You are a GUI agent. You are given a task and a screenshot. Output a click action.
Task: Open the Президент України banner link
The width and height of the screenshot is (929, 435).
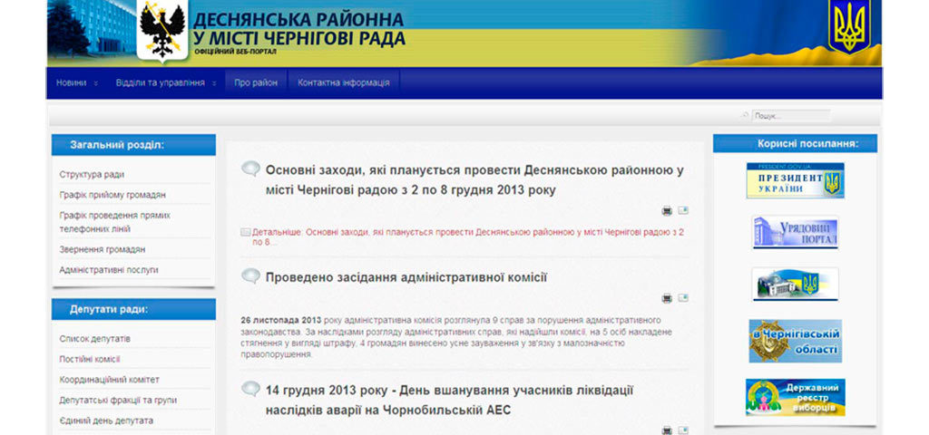click(x=795, y=180)
